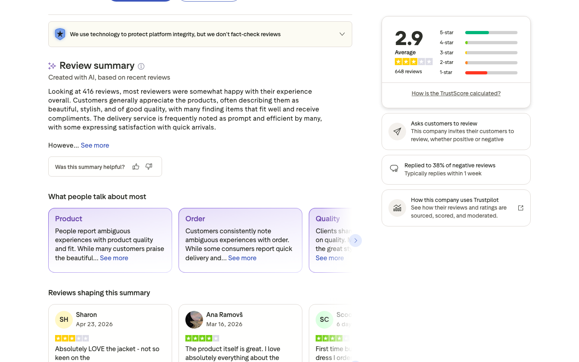
Task: Click Ana Ramovš's four-star rating
Action: 202,338
